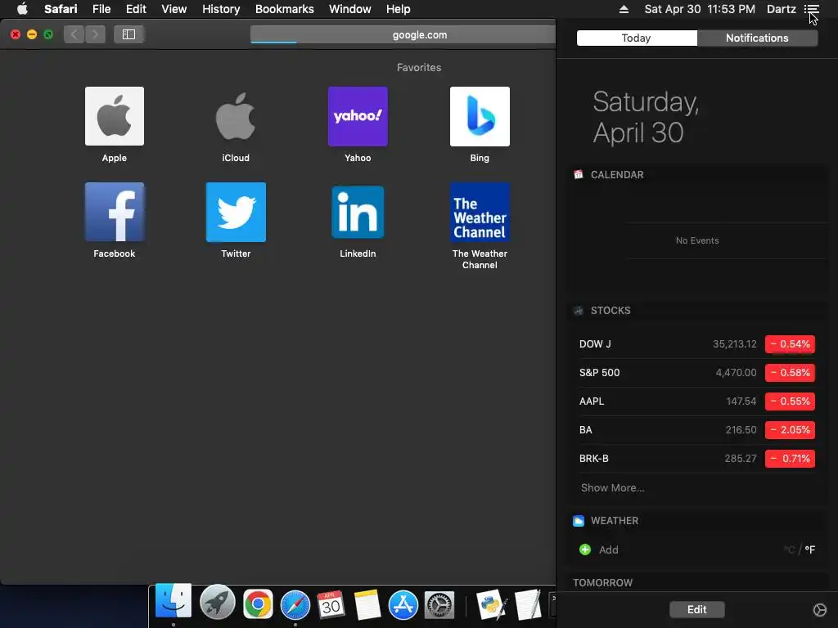Open the Bing favorite tile
Screen dimensions: 838x628
pos(480,116)
